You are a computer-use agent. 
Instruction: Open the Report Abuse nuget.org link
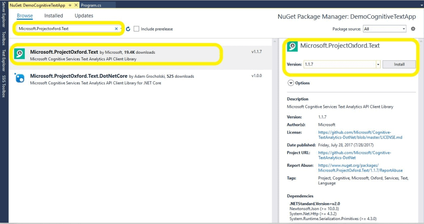(x=360, y=168)
